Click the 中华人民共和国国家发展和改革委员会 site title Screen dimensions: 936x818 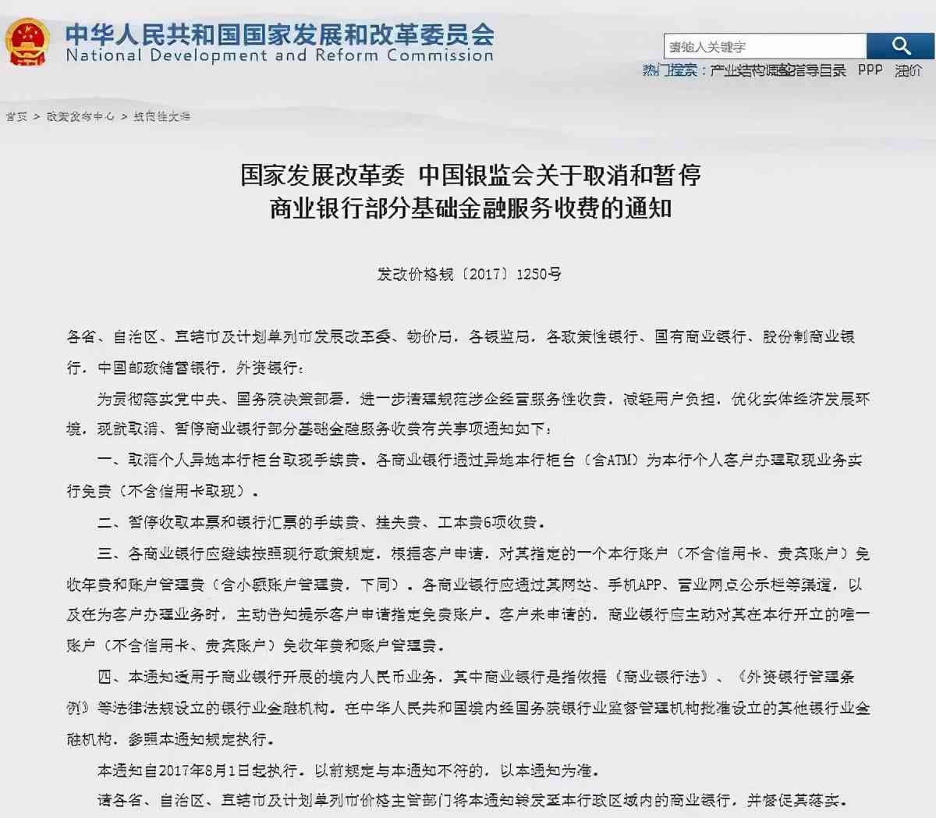(279, 34)
